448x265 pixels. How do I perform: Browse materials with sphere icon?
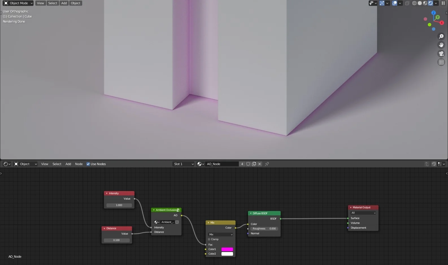(x=201, y=164)
